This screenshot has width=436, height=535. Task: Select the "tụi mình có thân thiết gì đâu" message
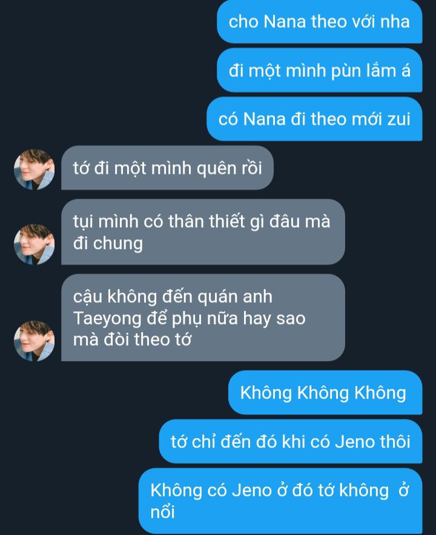point(203,232)
